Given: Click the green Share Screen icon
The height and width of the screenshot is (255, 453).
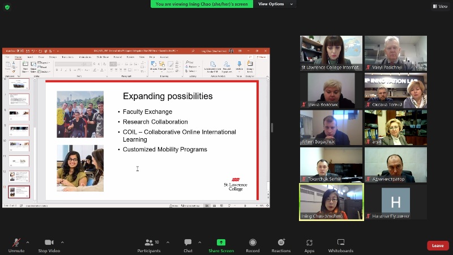Looking at the screenshot, I should click(x=221, y=243).
